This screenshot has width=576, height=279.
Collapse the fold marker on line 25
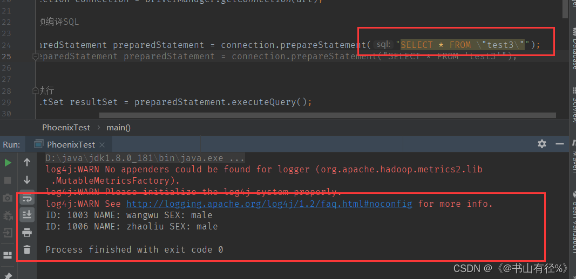coord(36,57)
